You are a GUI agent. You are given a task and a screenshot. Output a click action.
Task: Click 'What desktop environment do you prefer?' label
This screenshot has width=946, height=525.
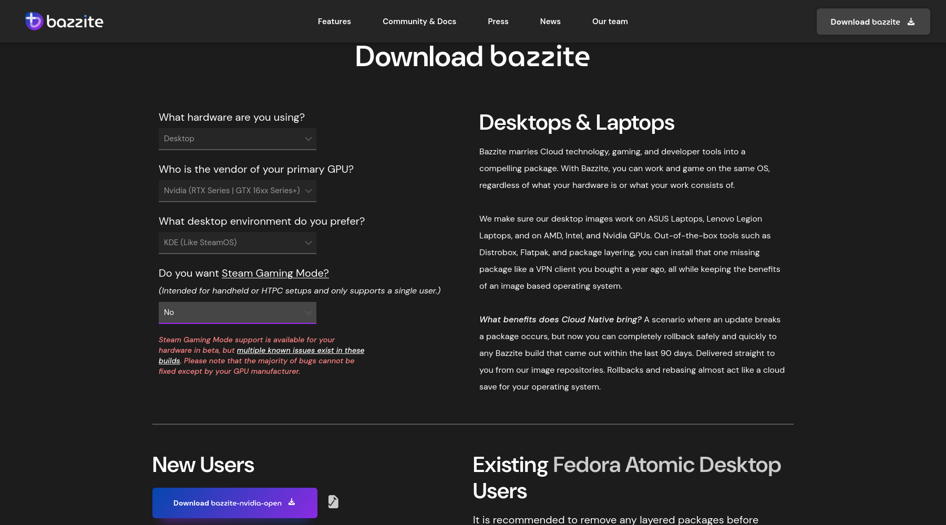(262, 221)
